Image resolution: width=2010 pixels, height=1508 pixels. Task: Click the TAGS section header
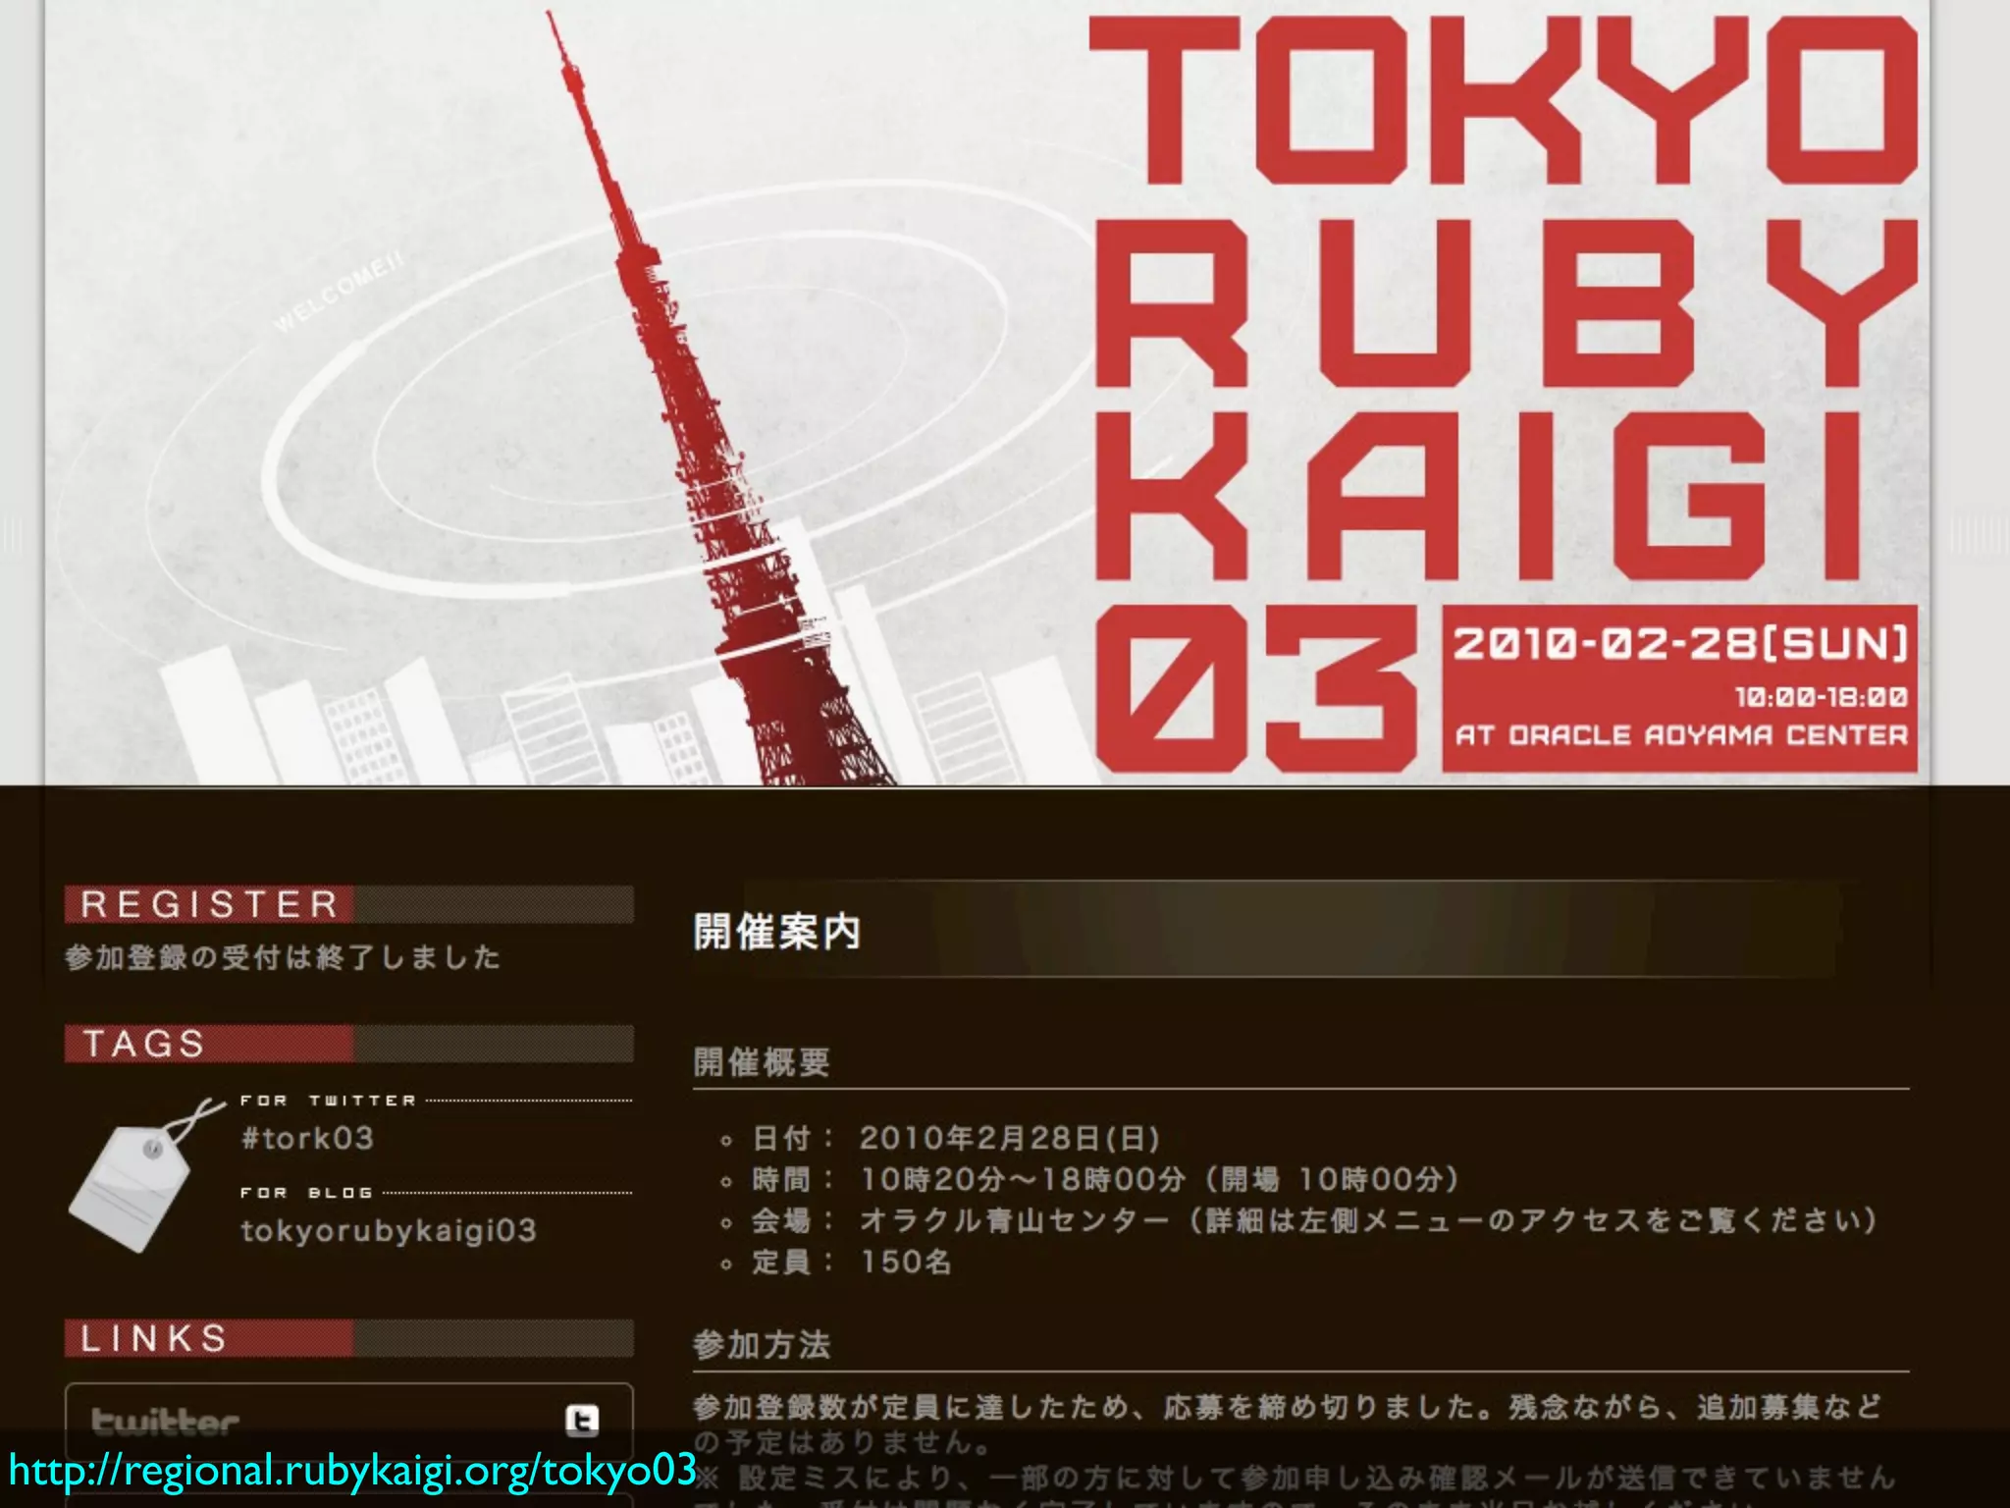coord(349,1043)
